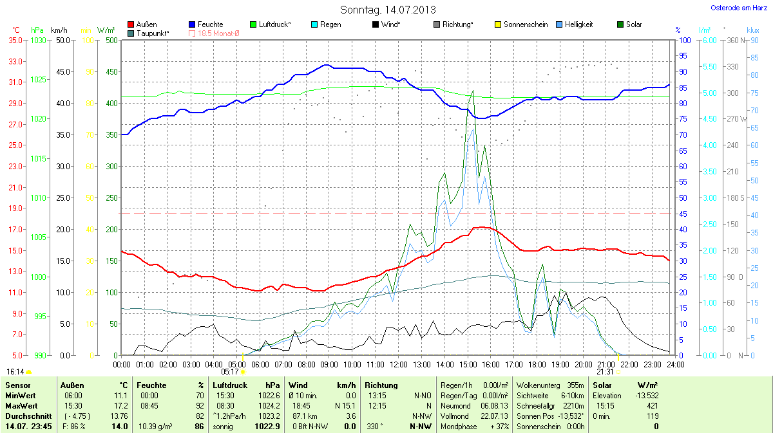773x433 pixels.
Task: Click the gray Richtung legend square
Action: coord(437,24)
